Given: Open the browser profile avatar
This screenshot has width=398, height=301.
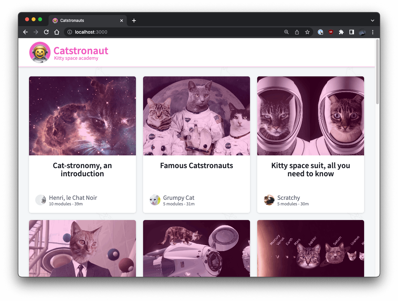Looking at the screenshot, I should tap(362, 32).
